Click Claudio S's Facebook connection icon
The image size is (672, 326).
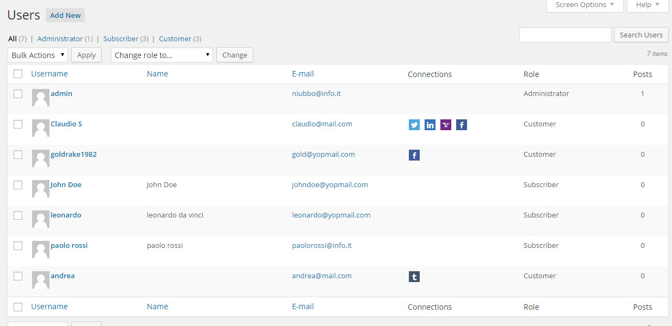(462, 125)
